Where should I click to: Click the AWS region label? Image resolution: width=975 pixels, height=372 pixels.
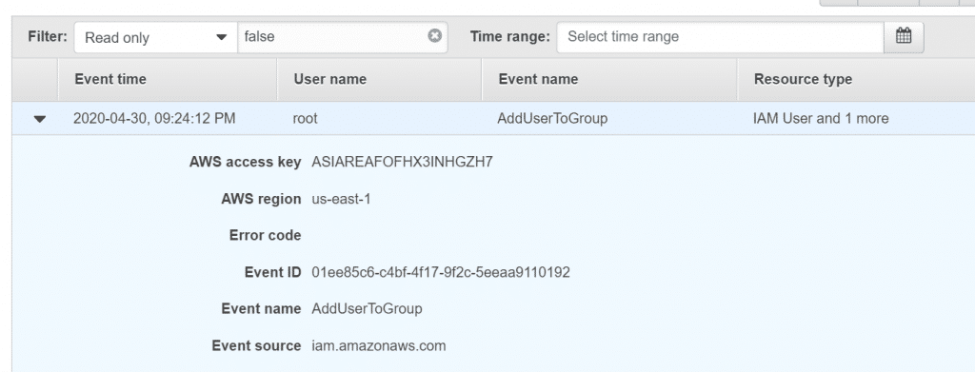(x=261, y=200)
